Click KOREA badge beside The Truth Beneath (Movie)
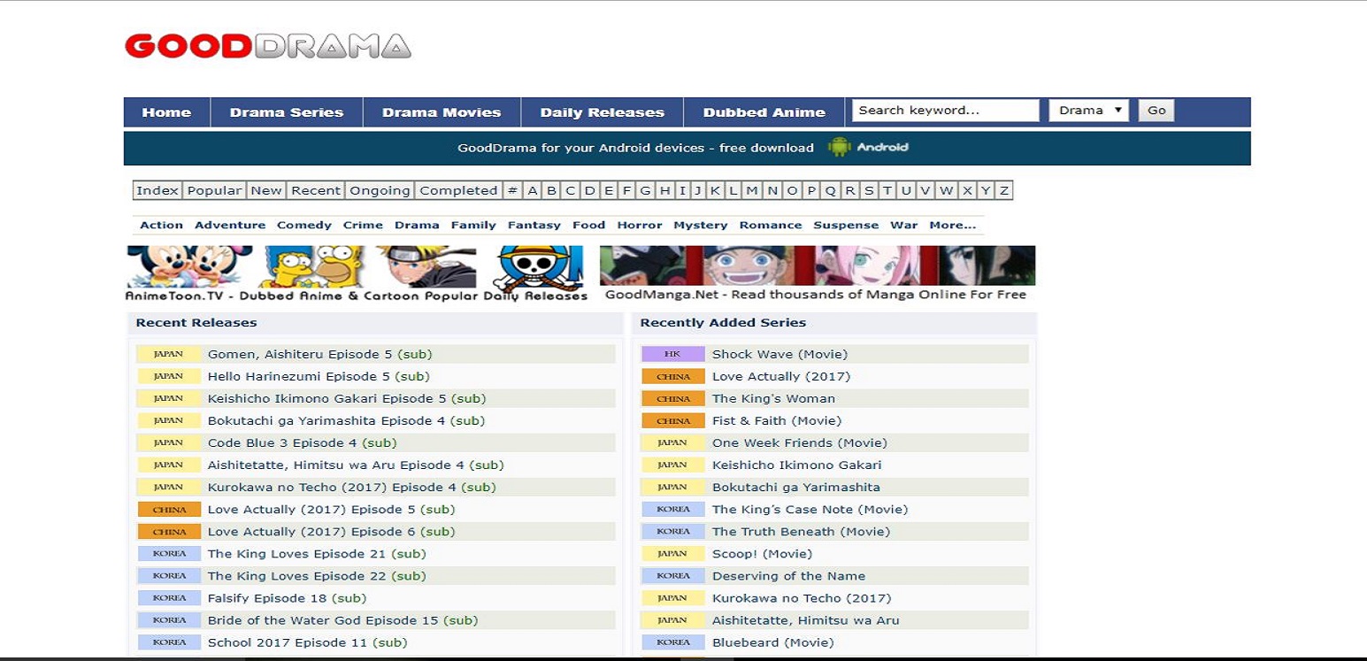This screenshot has width=1367, height=661. (672, 532)
